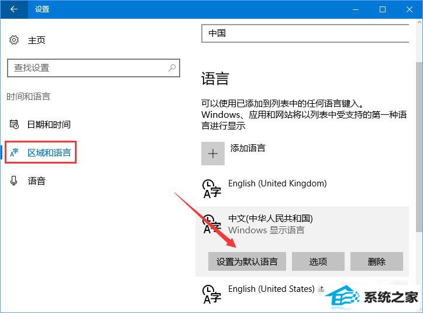This screenshot has width=423, height=313.
Task: Click the vertical scrollbar thumb
Action: [419, 146]
